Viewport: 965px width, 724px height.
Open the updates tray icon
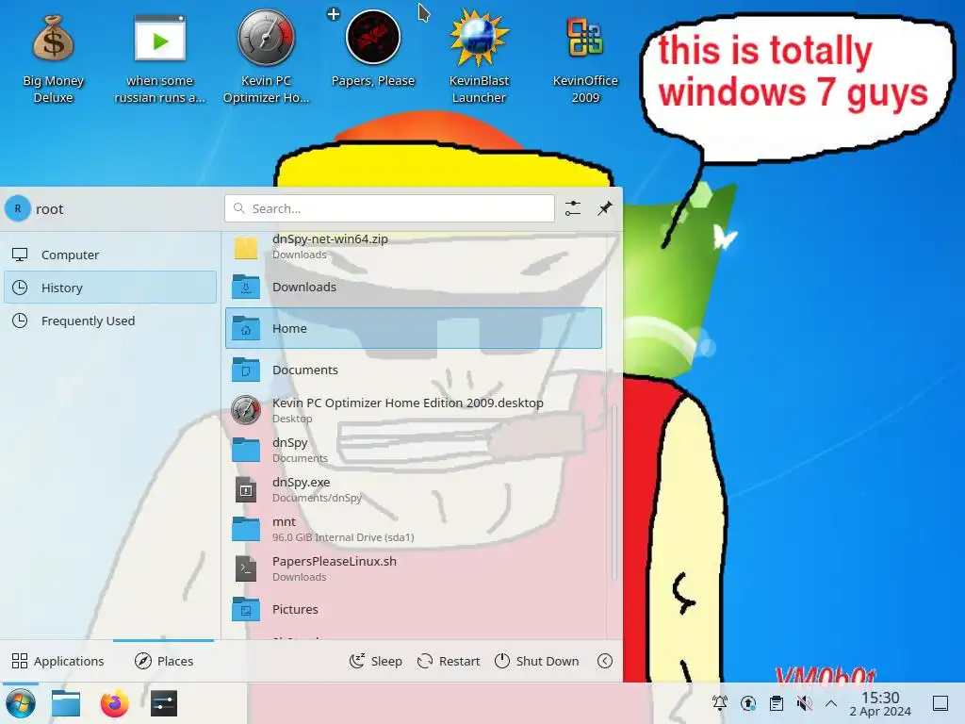748,703
